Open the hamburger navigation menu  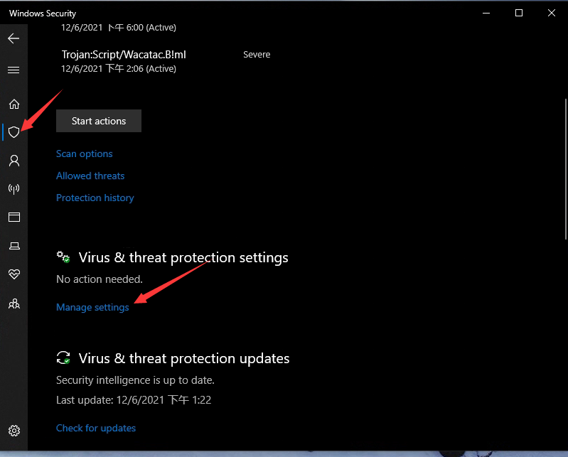[x=14, y=70]
